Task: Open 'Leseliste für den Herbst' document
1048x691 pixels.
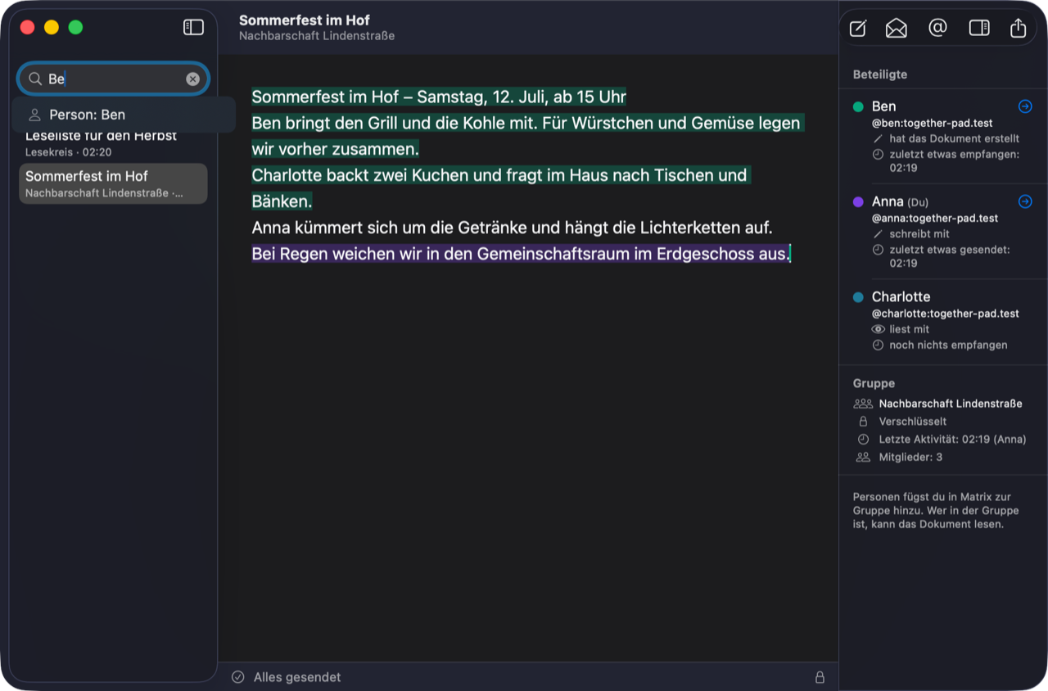Action: (113, 143)
